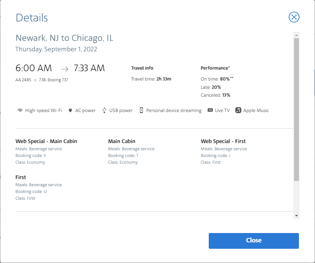Click the 738-Boeing 737 aircraft label

(x=53, y=80)
